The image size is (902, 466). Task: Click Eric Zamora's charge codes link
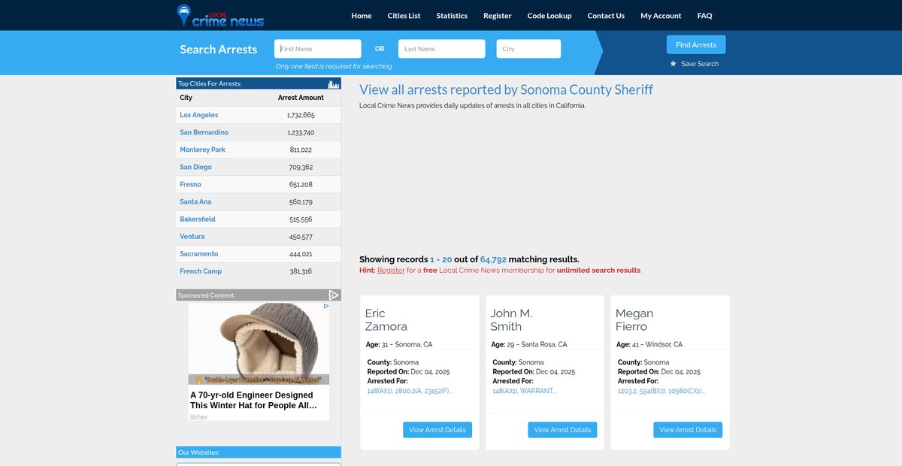pyautogui.click(x=410, y=391)
